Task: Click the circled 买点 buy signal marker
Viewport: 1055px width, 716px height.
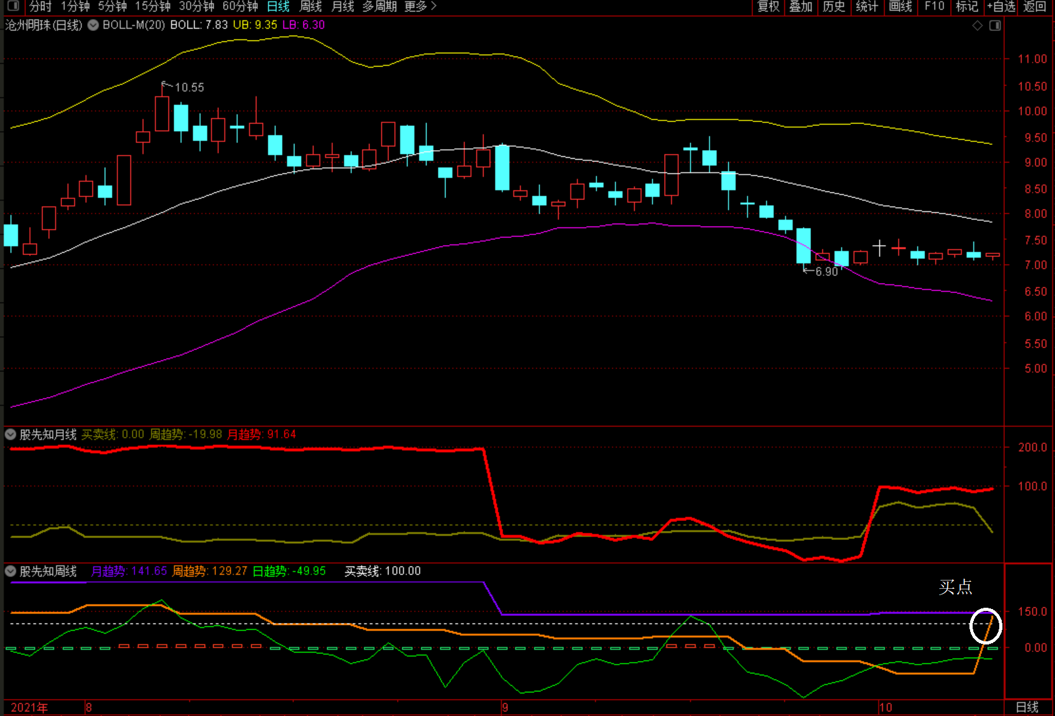Action: (985, 625)
